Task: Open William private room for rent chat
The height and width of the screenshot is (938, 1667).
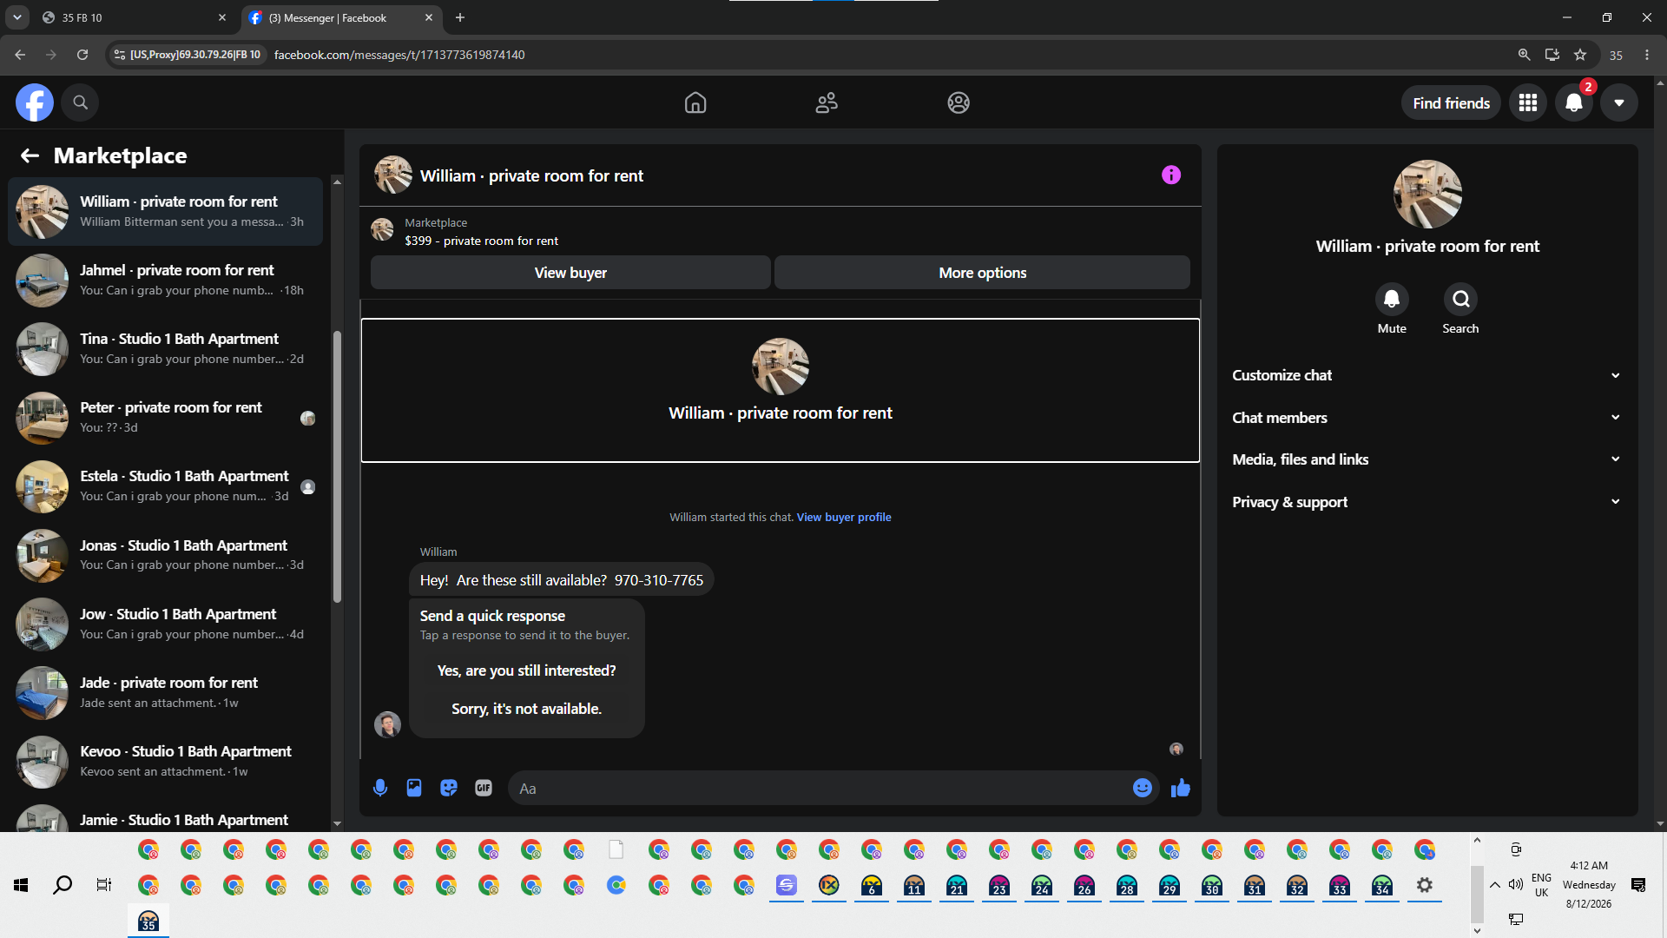Action: click(165, 211)
